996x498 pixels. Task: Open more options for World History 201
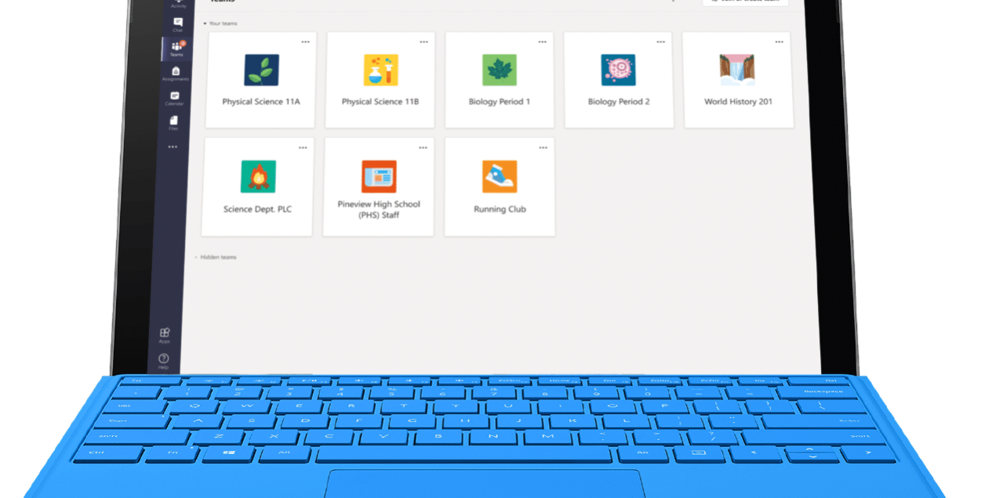tap(780, 42)
